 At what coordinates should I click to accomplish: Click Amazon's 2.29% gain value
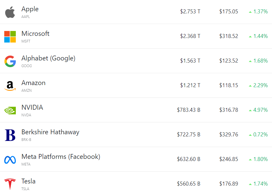coord(260,85)
